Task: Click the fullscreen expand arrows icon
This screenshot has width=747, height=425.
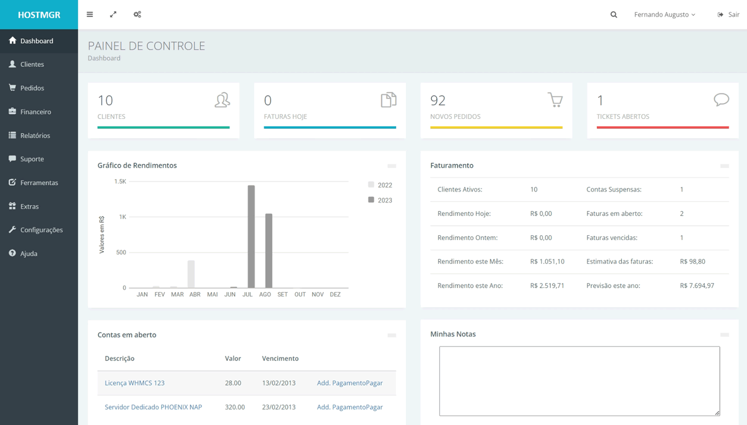Action: [113, 14]
